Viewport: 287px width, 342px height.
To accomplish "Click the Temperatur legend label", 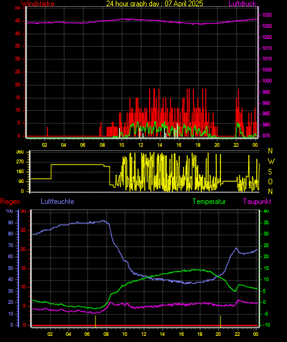I will tap(209, 202).
